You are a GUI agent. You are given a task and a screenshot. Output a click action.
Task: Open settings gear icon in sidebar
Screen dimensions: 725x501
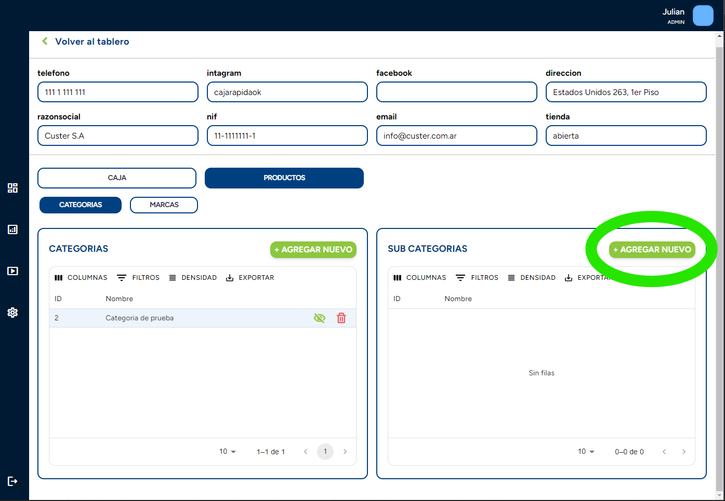tap(12, 313)
